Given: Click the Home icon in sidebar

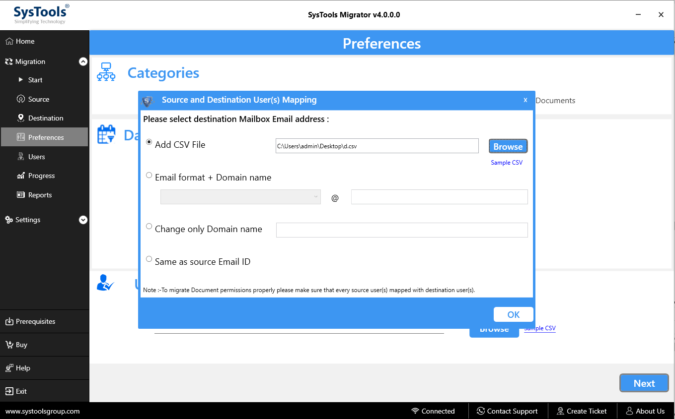Looking at the screenshot, I should 9,41.
